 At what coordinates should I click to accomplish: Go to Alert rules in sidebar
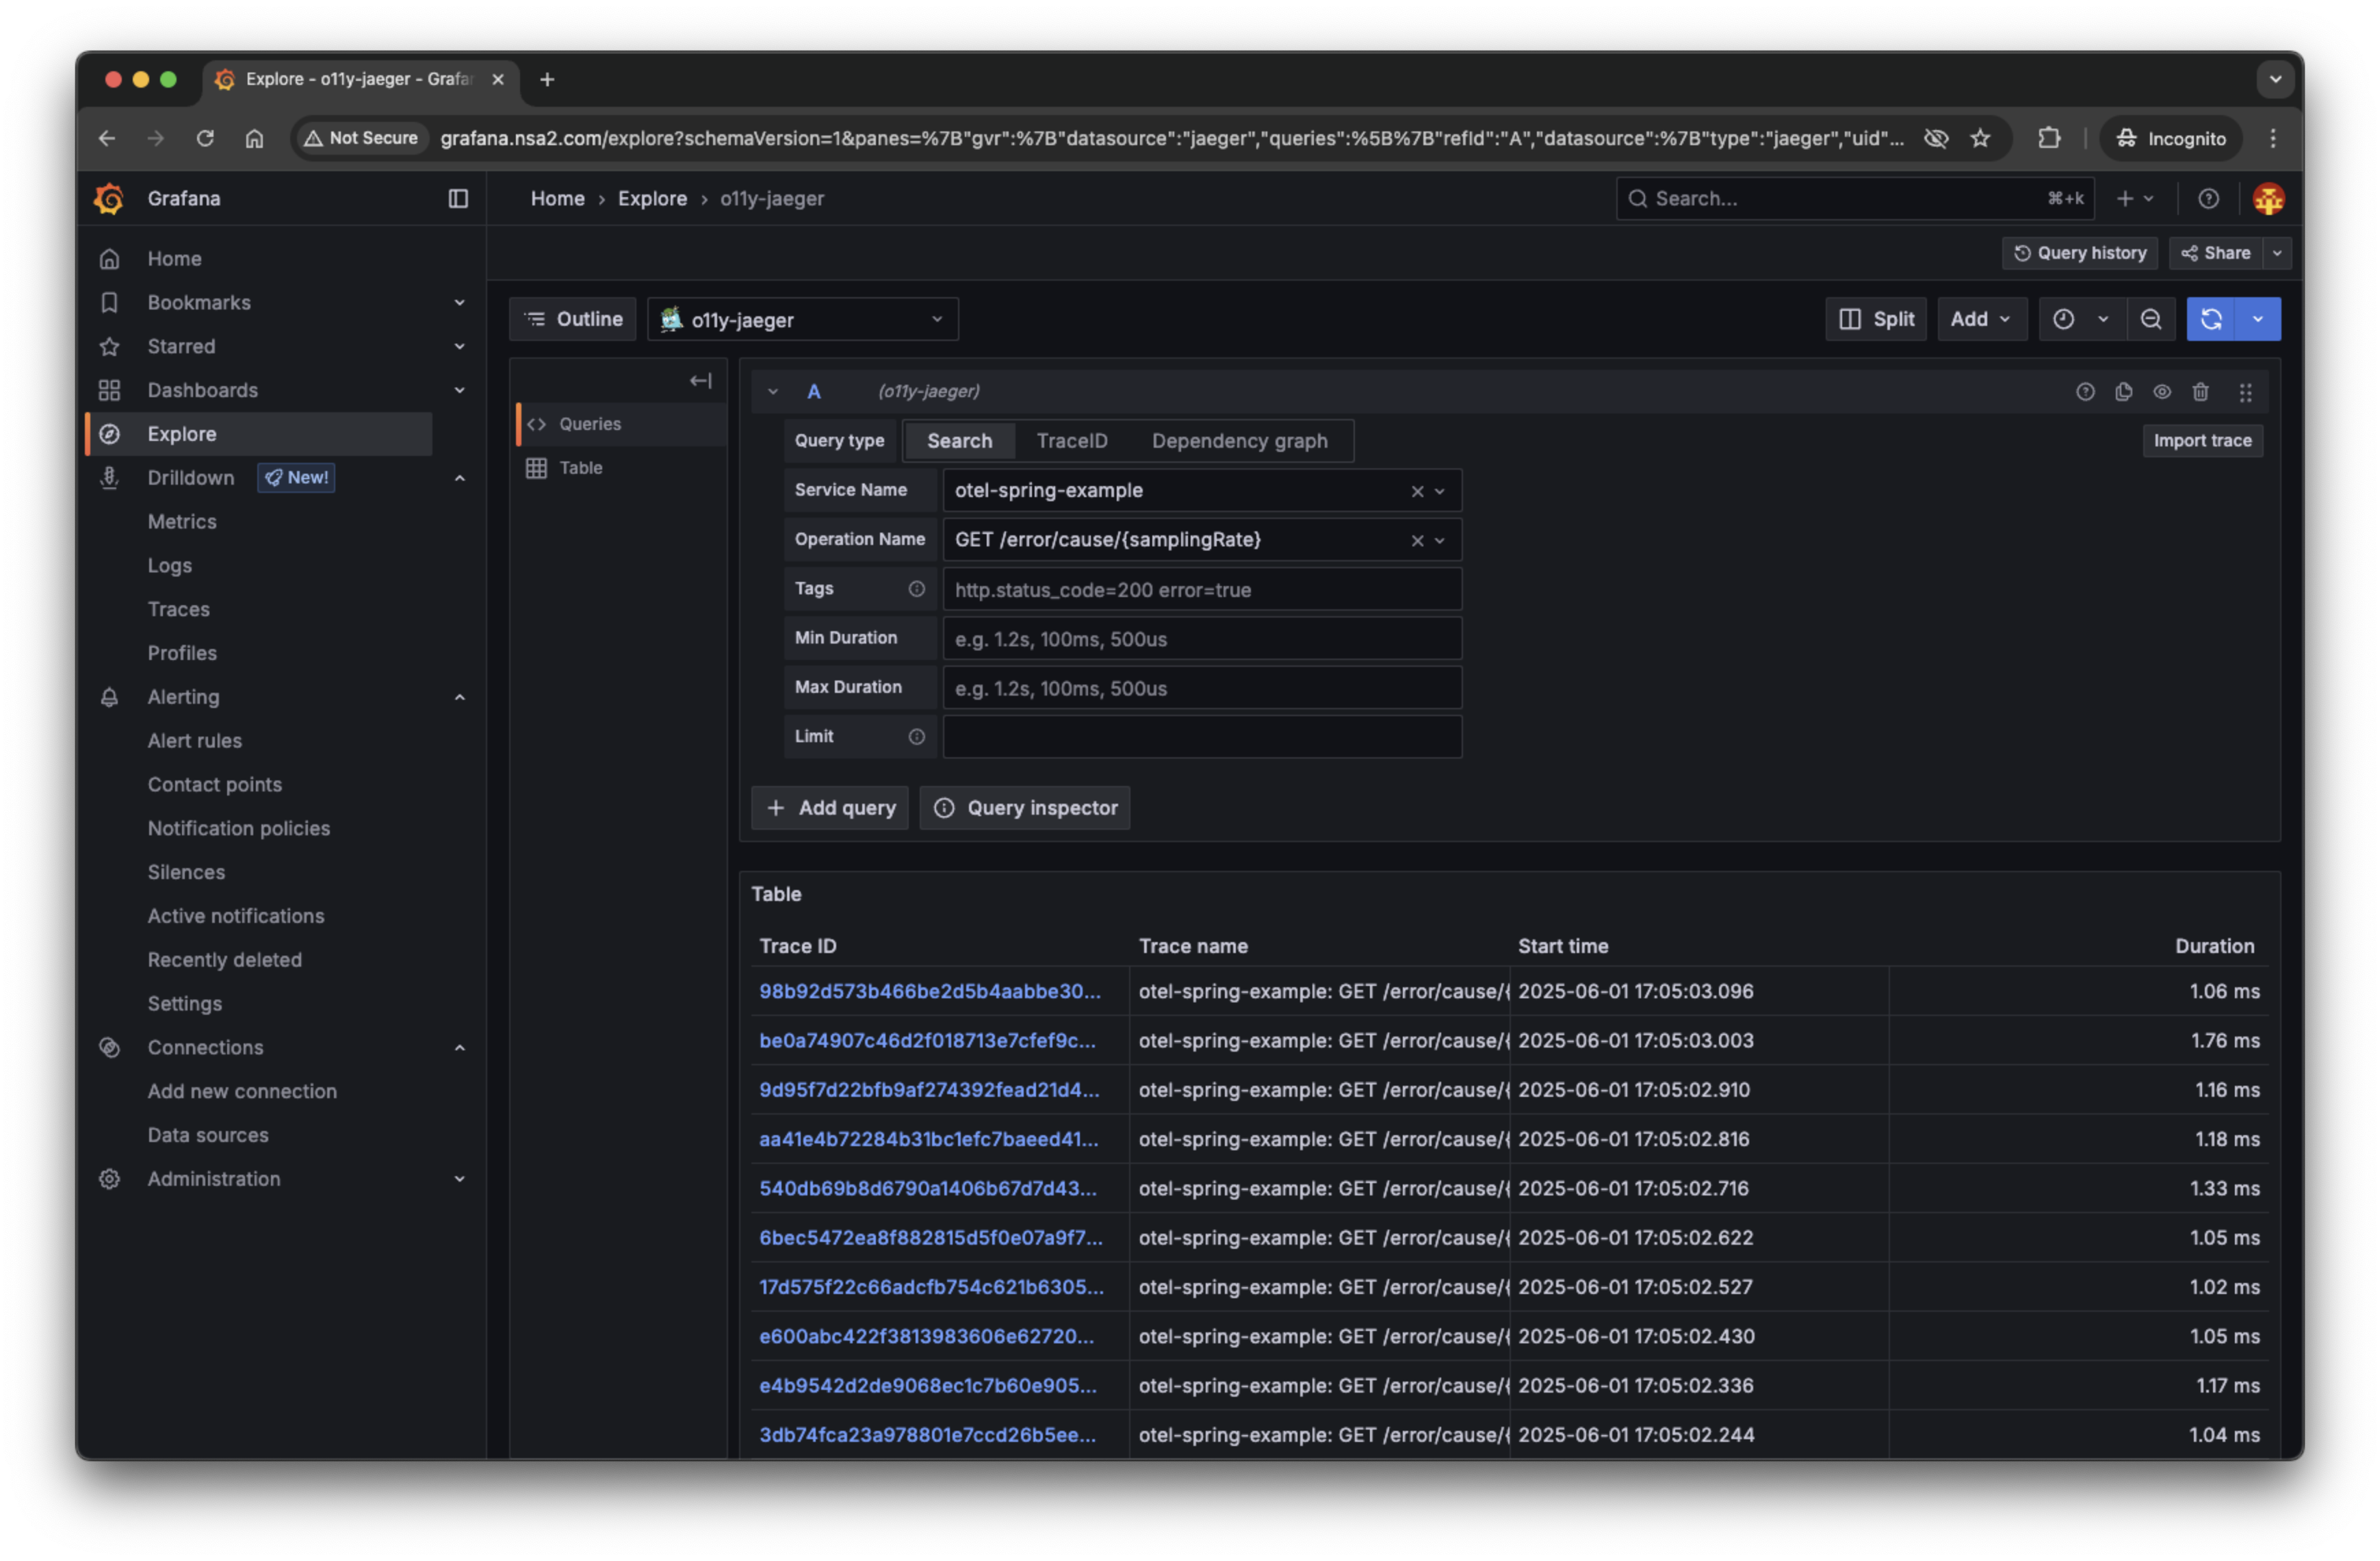point(195,741)
